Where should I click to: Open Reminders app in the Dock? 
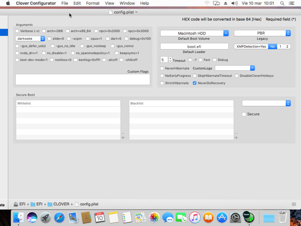(x=127, y=217)
